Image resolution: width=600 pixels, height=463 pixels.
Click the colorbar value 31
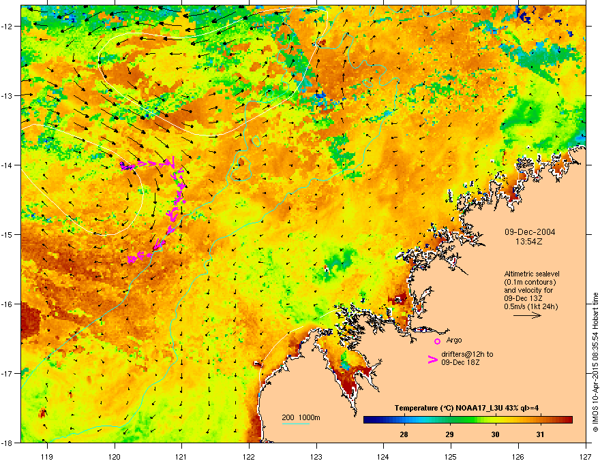pos(540,434)
